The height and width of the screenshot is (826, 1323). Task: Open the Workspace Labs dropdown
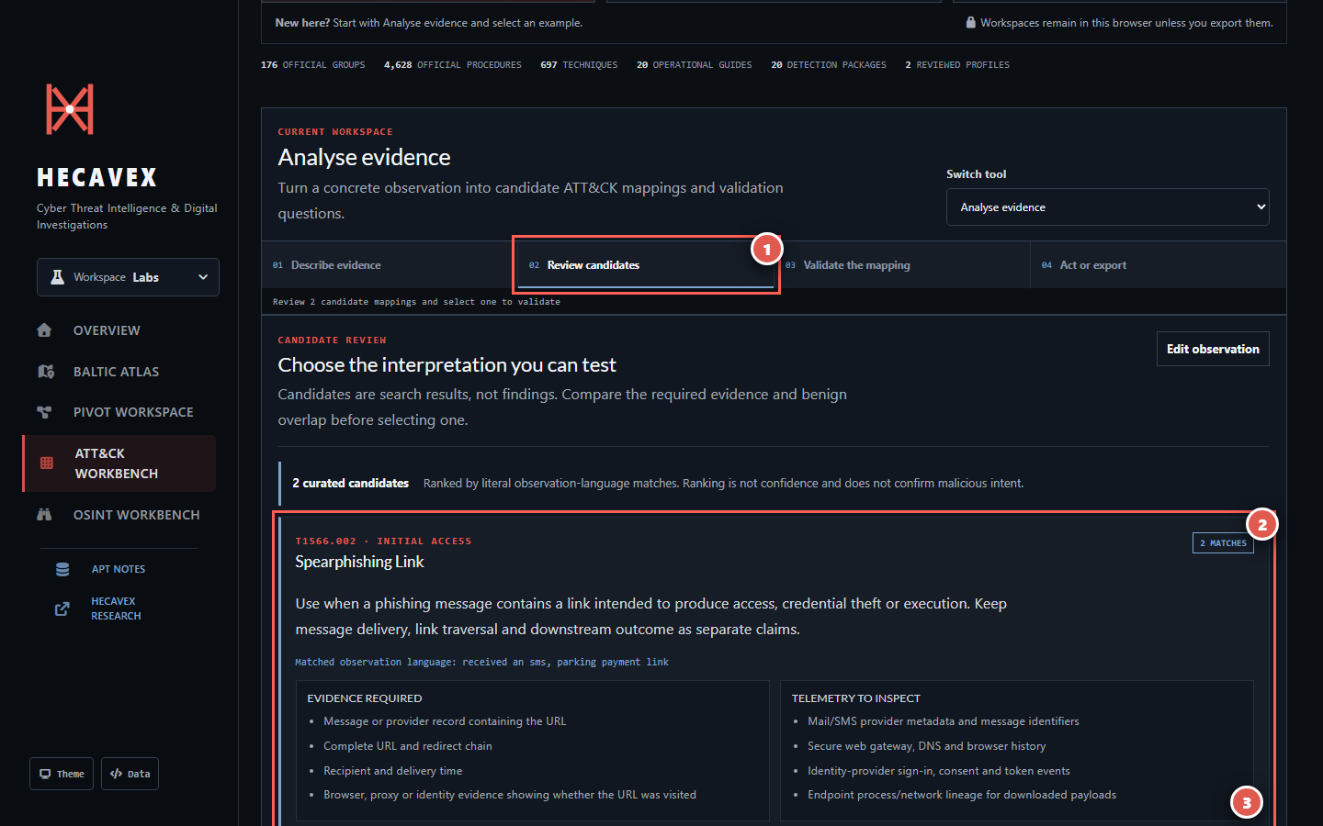click(x=128, y=277)
